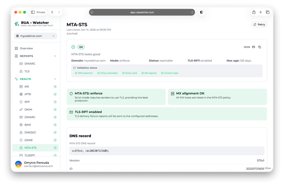Image resolution: width=284 pixels, height=186 pixels.
Task: Click the DNSSEC status checkmark icon
Action: click(55, 132)
